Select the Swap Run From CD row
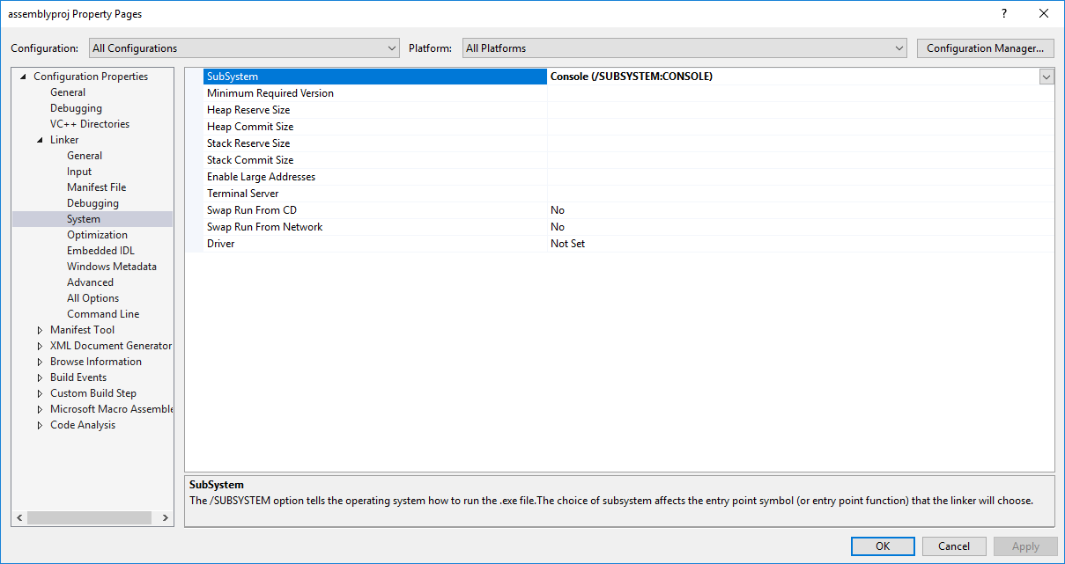Image resolution: width=1065 pixels, height=564 pixels. 252,210
